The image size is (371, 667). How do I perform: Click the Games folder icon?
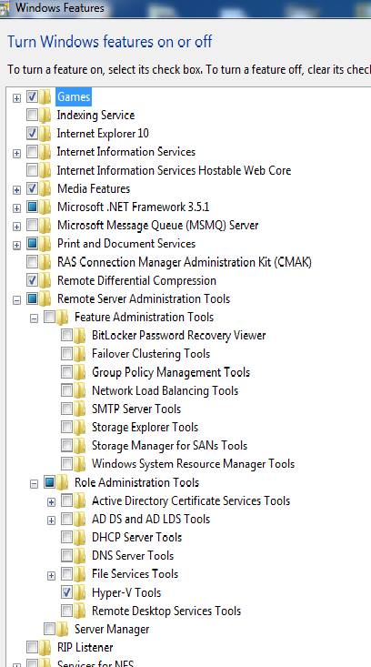[x=45, y=97]
